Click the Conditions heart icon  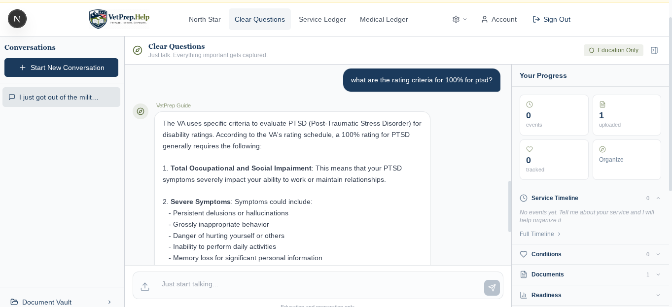[x=523, y=254]
